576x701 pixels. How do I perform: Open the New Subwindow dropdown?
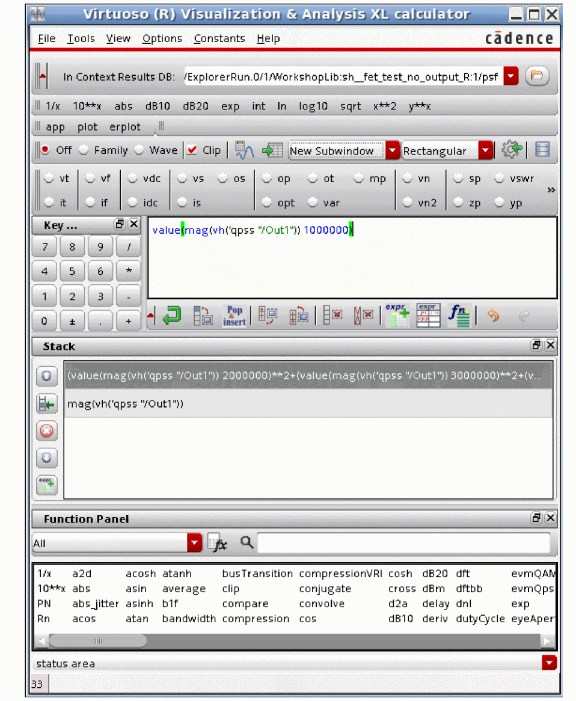[392, 150]
